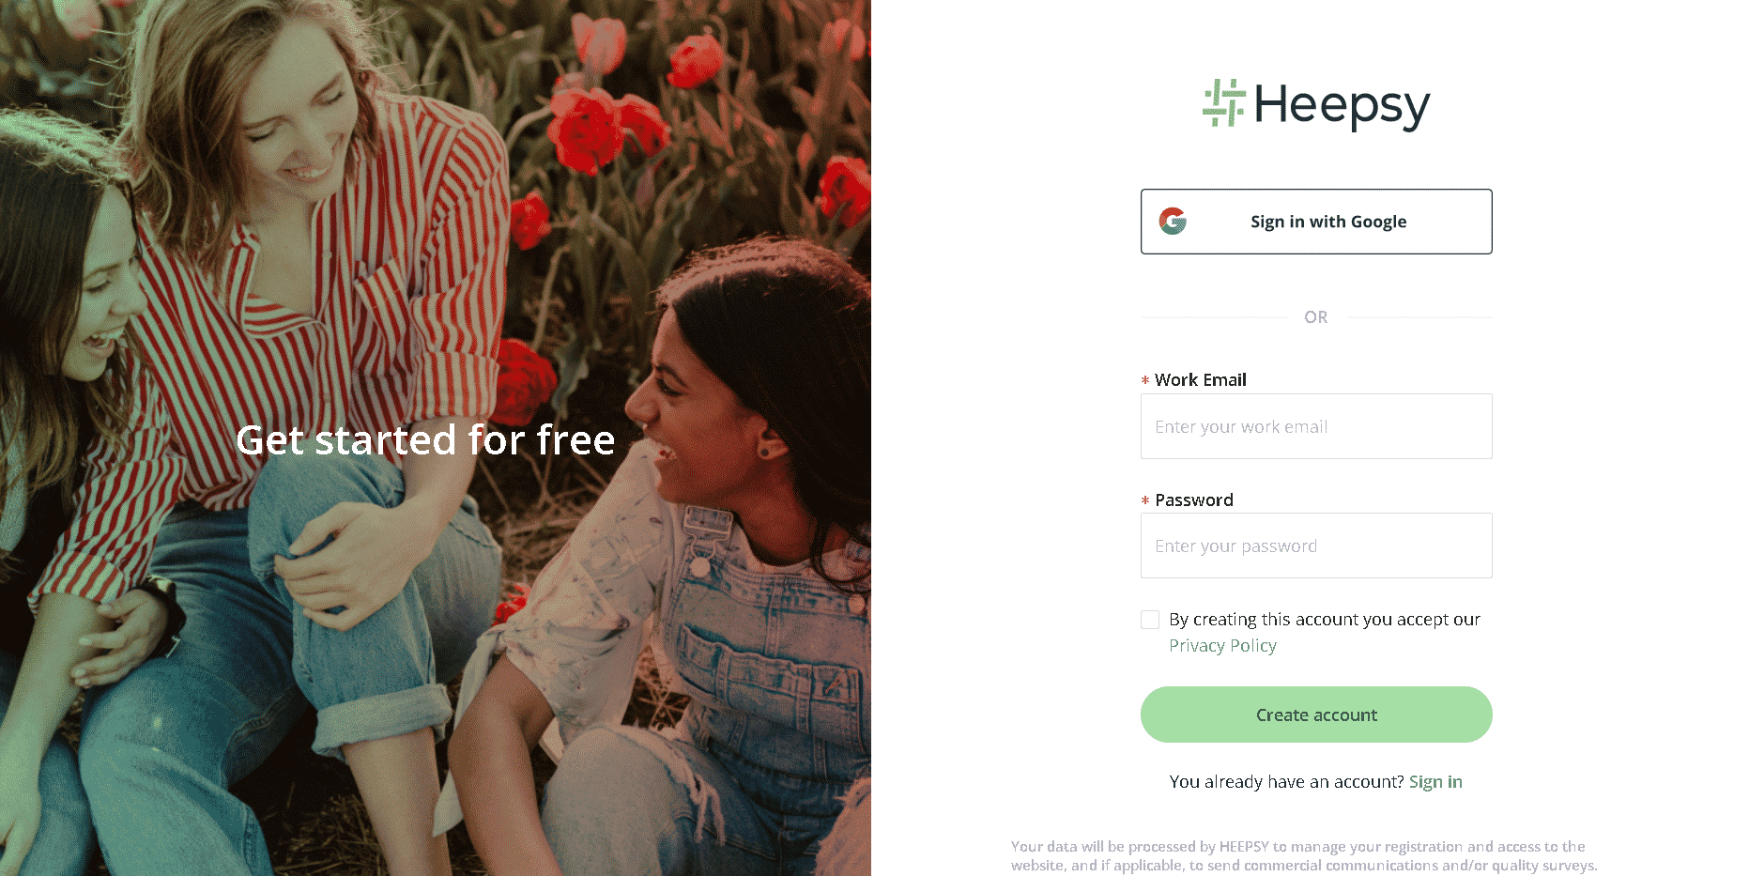The width and height of the screenshot is (1749, 876).
Task: Click the Password field label
Action: [1194, 499]
